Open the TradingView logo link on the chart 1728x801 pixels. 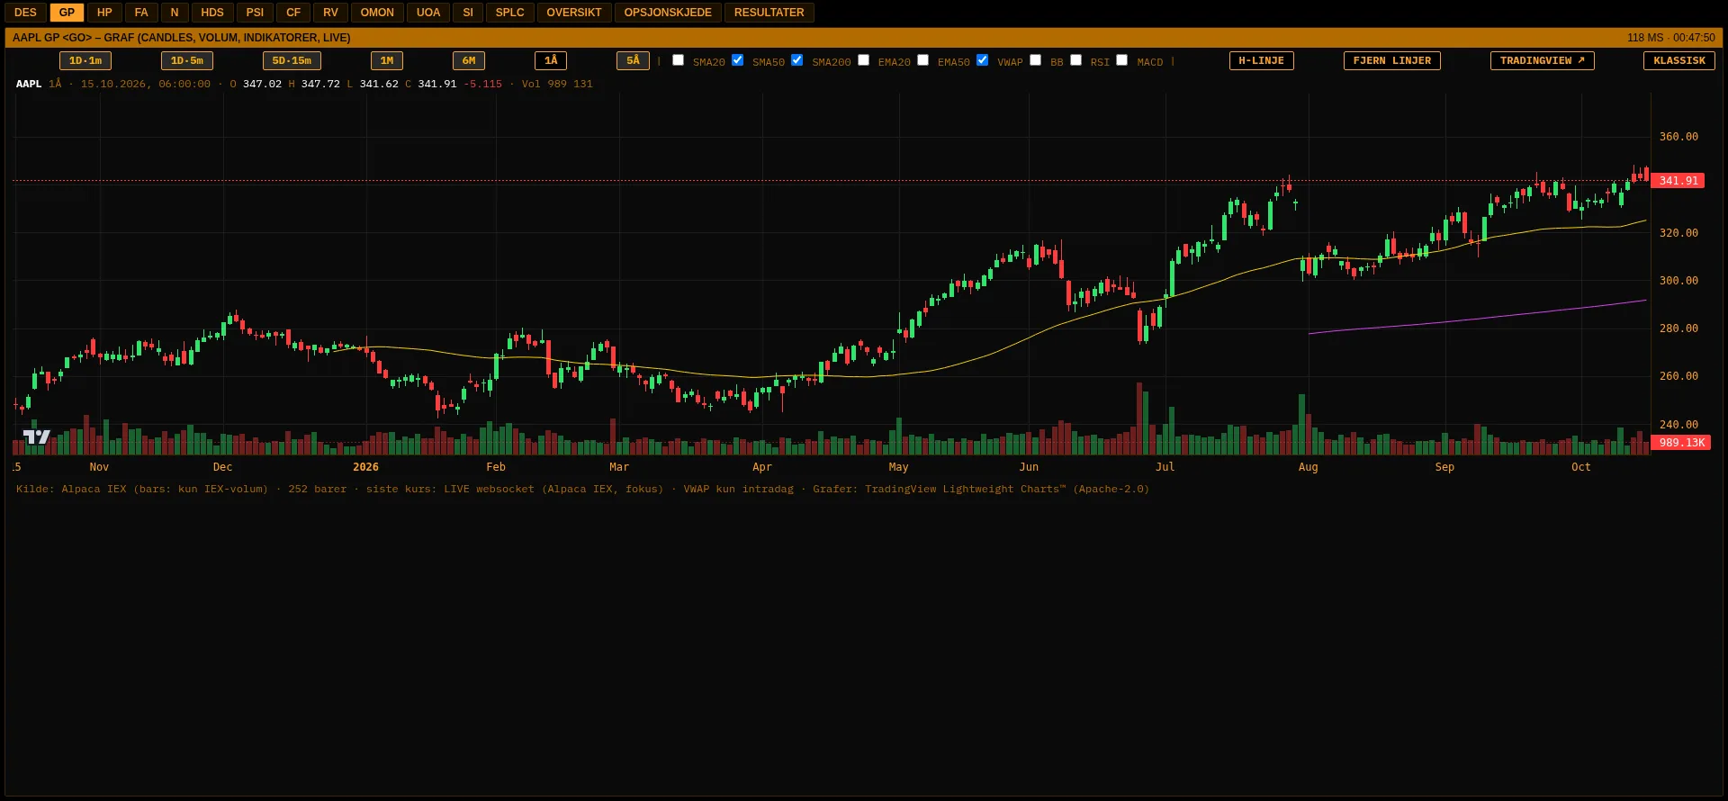coord(37,437)
